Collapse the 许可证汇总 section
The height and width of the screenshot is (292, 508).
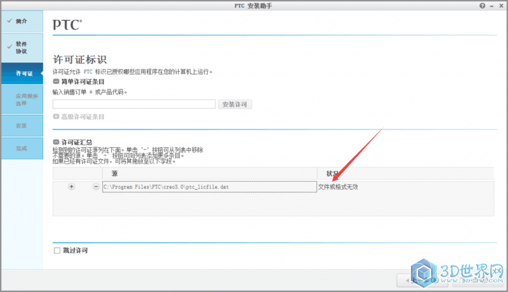[x=56, y=142]
